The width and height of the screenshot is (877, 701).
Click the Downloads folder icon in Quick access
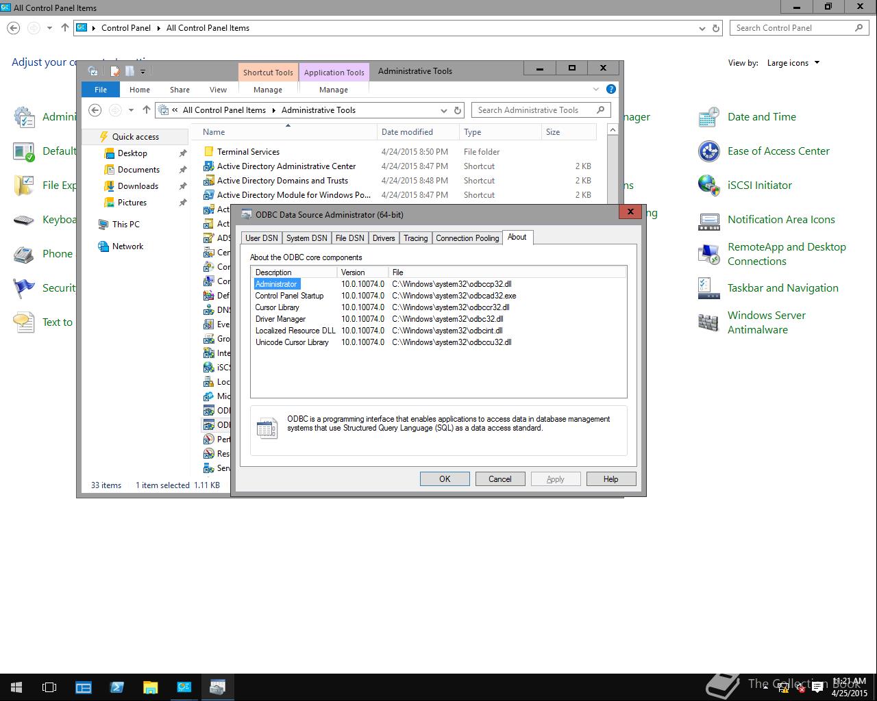pos(109,186)
